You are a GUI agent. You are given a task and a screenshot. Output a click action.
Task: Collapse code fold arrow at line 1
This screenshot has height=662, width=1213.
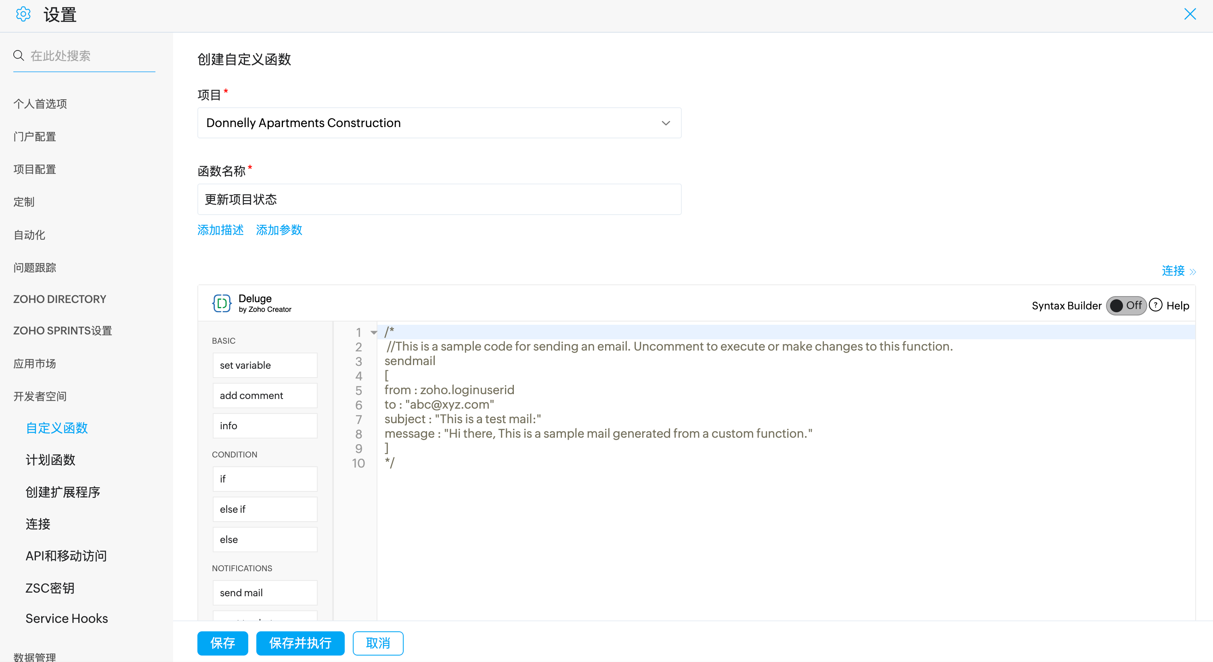click(x=374, y=333)
